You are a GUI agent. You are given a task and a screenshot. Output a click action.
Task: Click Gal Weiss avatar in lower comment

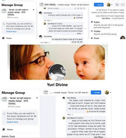point(64,118)
